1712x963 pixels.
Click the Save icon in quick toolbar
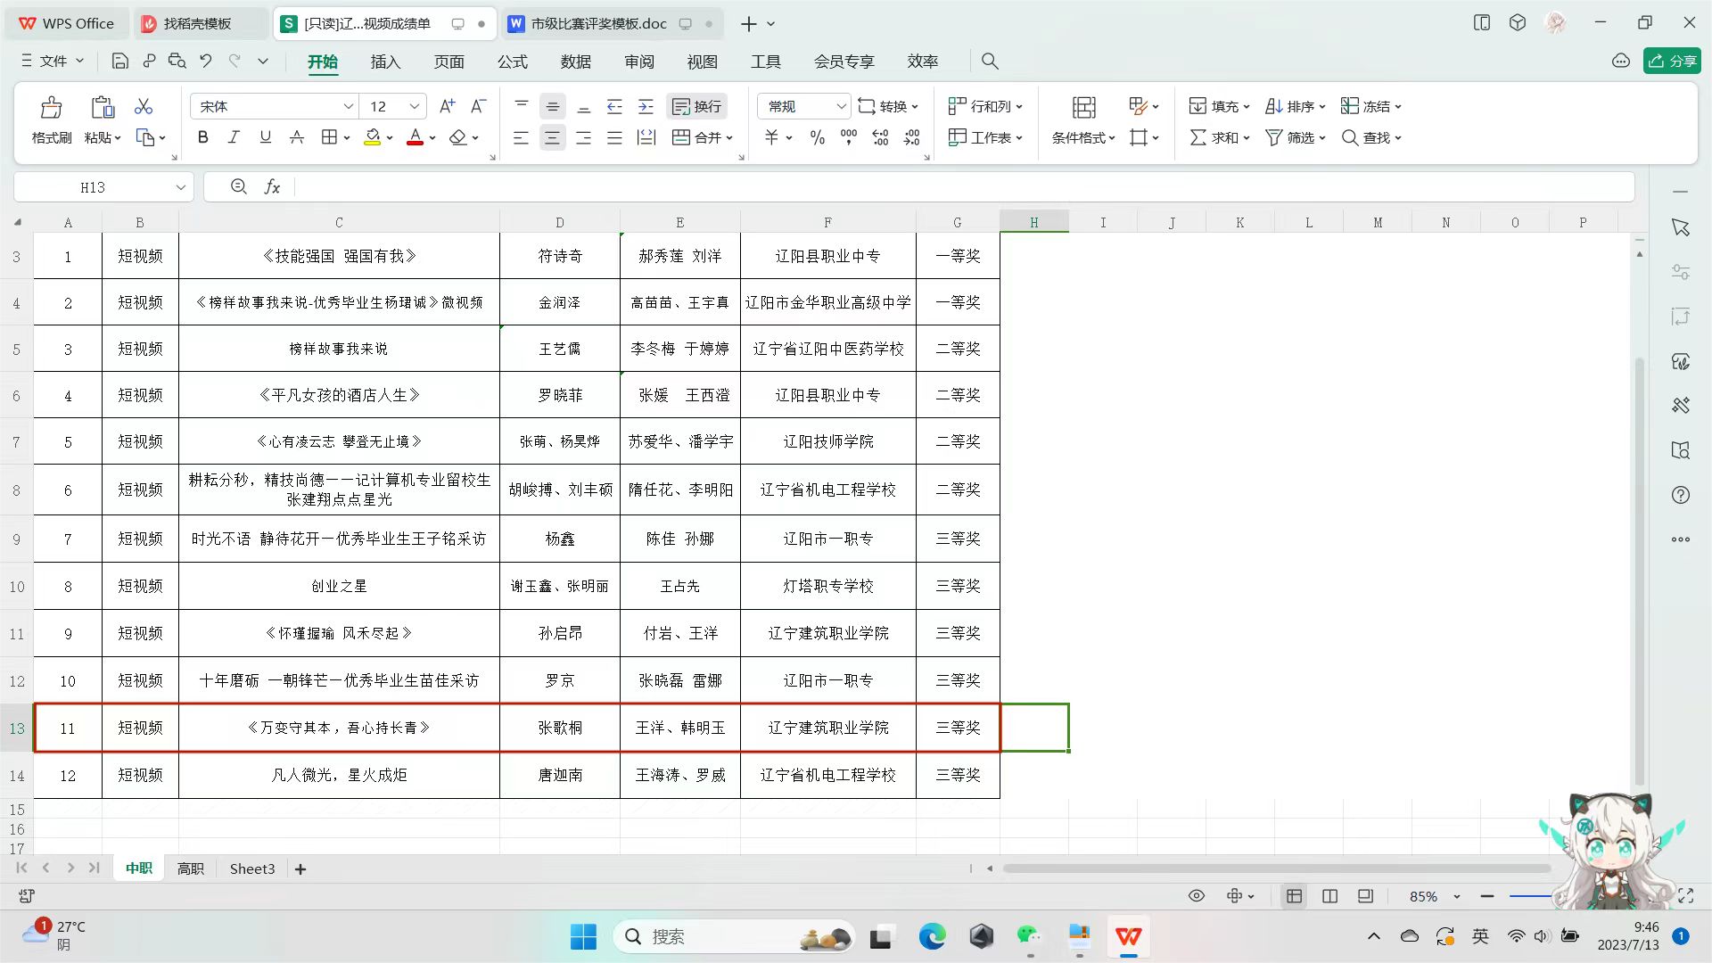point(120,62)
